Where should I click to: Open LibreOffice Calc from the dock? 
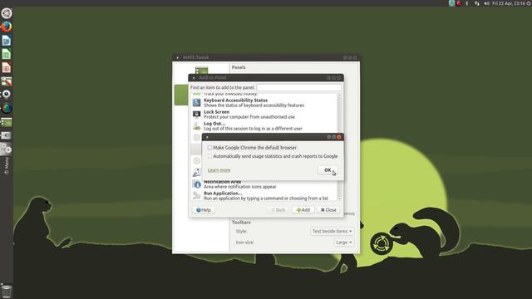pyautogui.click(x=7, y=54)
